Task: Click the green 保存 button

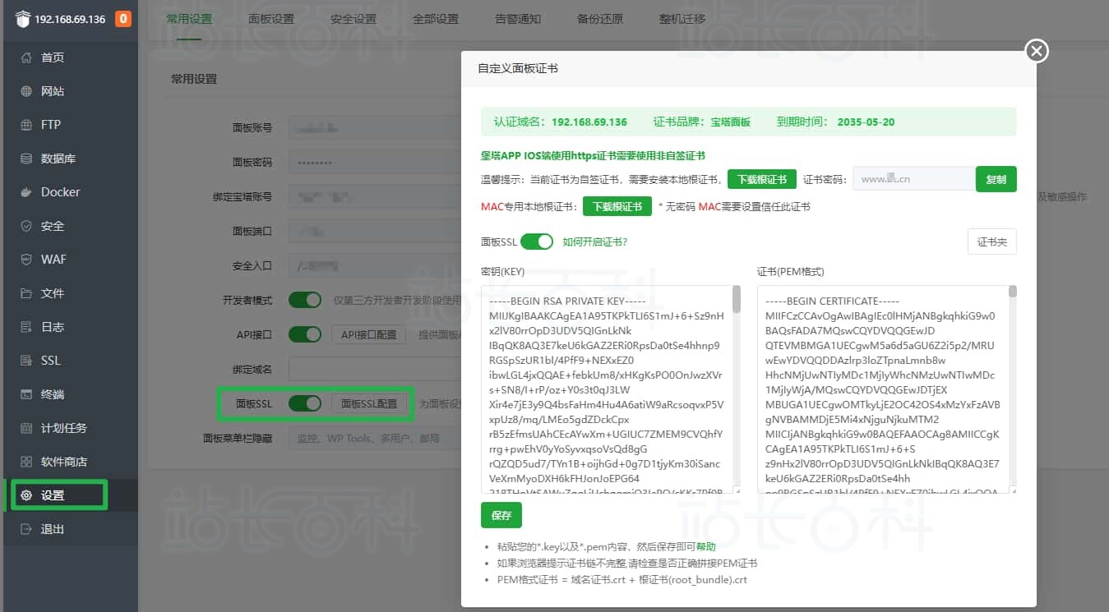Action: tap(501, 516)
